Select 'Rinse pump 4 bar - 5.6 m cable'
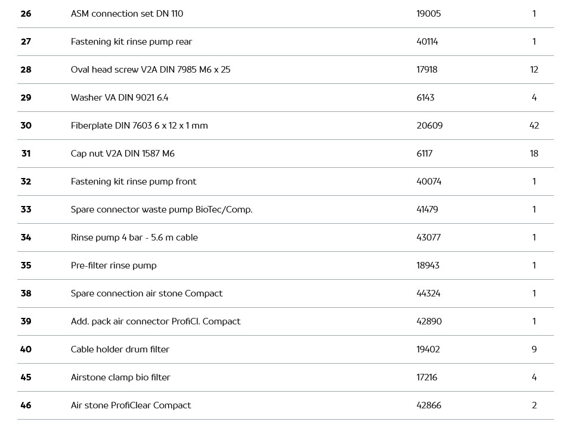579x428 pixels. click(x=134, y=238)
